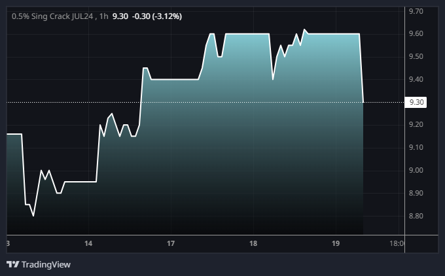Click the 18:00 time axis label

[396, 244]
